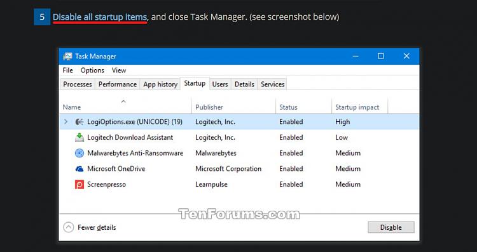
Task: Close the Task Manager window
Action: point(406,56)
